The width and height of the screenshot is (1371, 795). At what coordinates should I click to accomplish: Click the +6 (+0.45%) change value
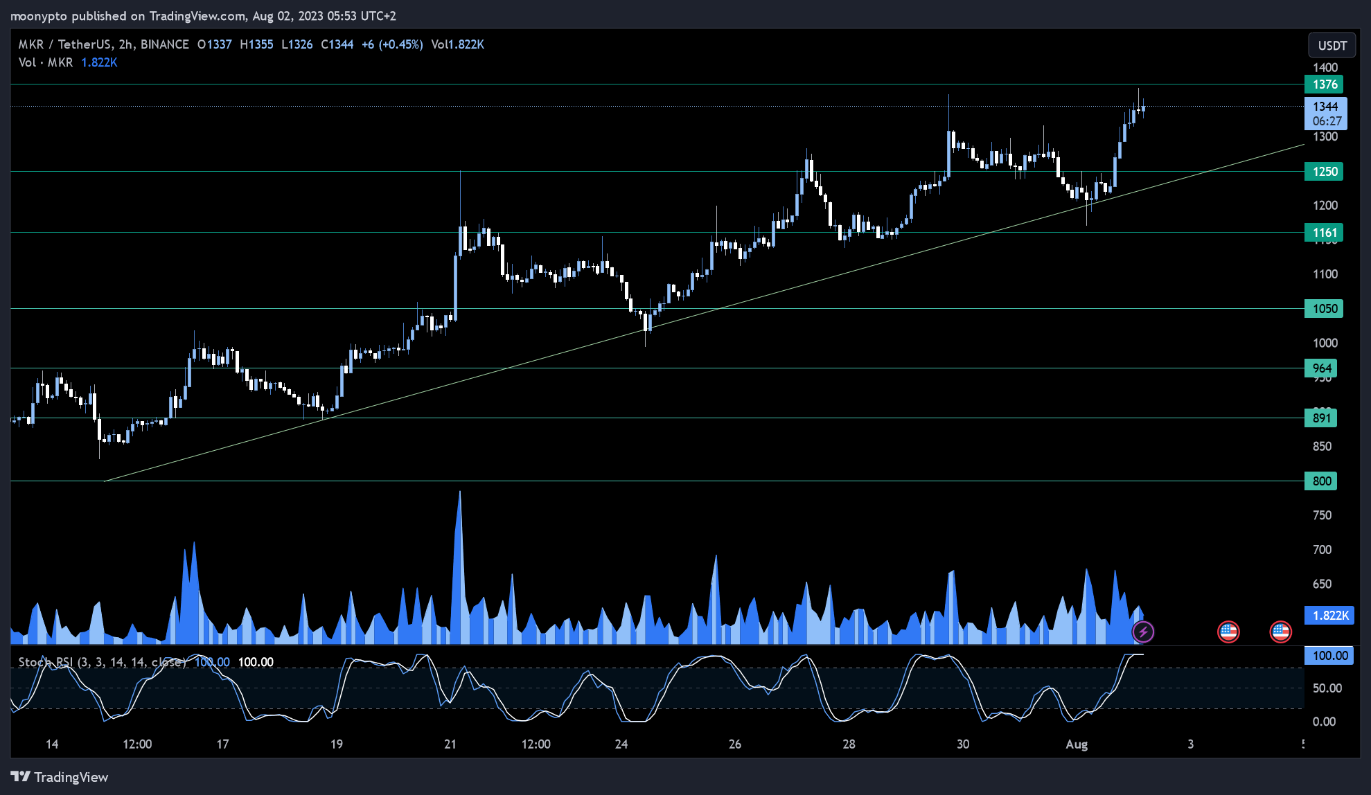(392, 44)
